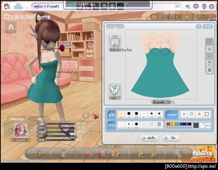Select the pen size 1
The image size is (218, 170).
121,125
